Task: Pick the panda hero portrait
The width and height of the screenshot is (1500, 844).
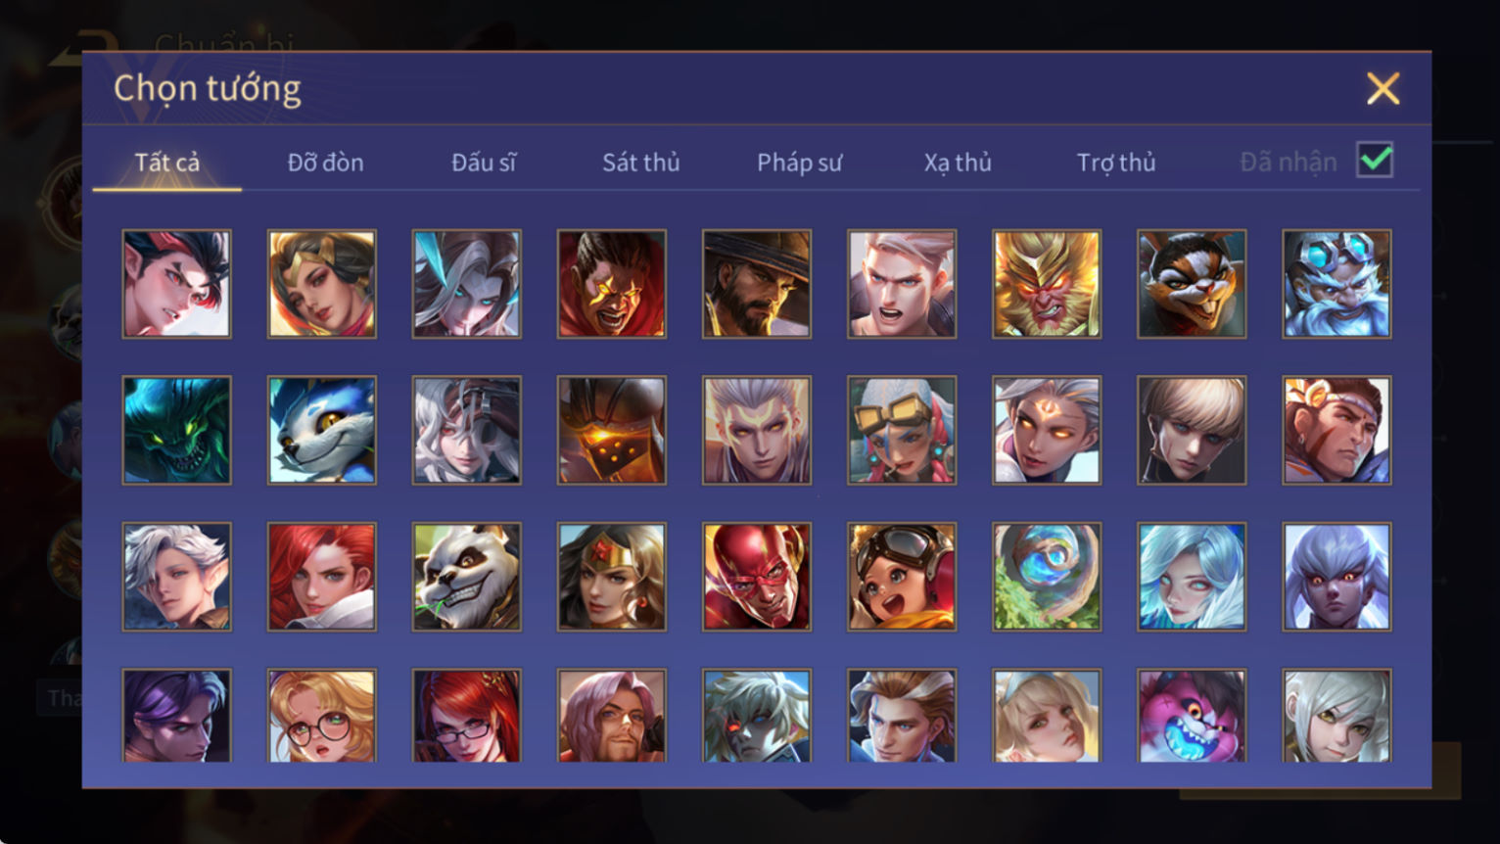Action: [467, 577]
